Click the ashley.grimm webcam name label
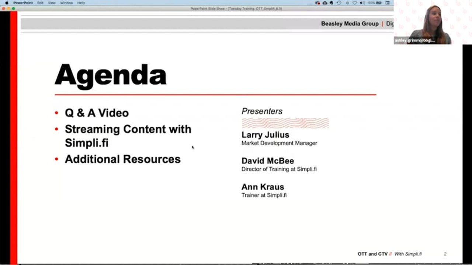The image size is (472, 265). (415, 40)
